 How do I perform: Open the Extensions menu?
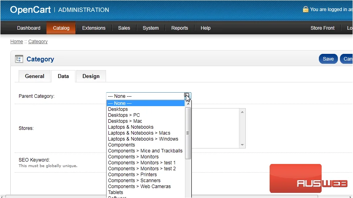pos(94,28)
